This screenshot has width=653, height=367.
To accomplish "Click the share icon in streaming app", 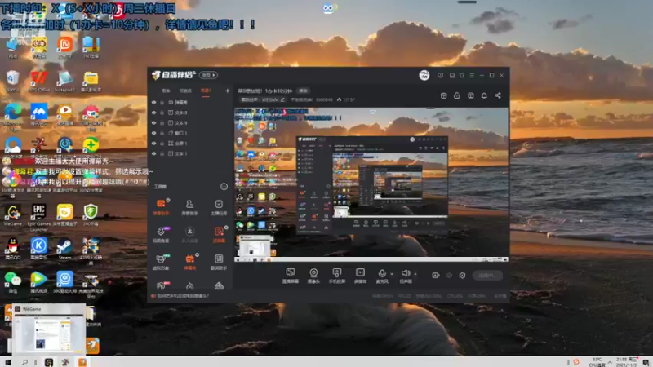I will [x=498, y=95].
